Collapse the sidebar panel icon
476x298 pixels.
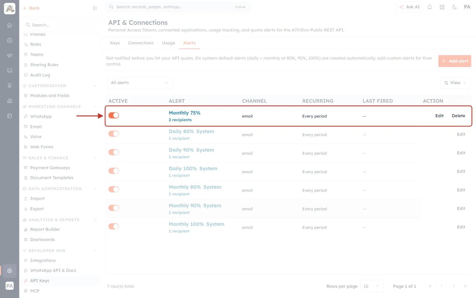[95, 8]
